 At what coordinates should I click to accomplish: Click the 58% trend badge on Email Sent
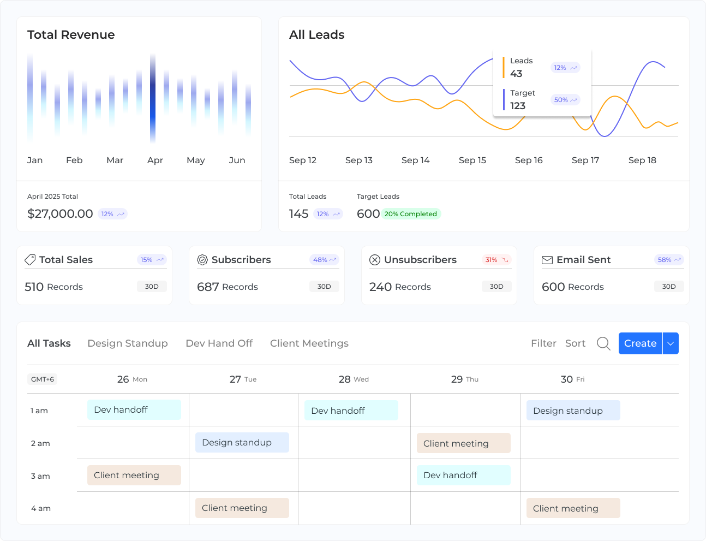(x=668, y=259)
